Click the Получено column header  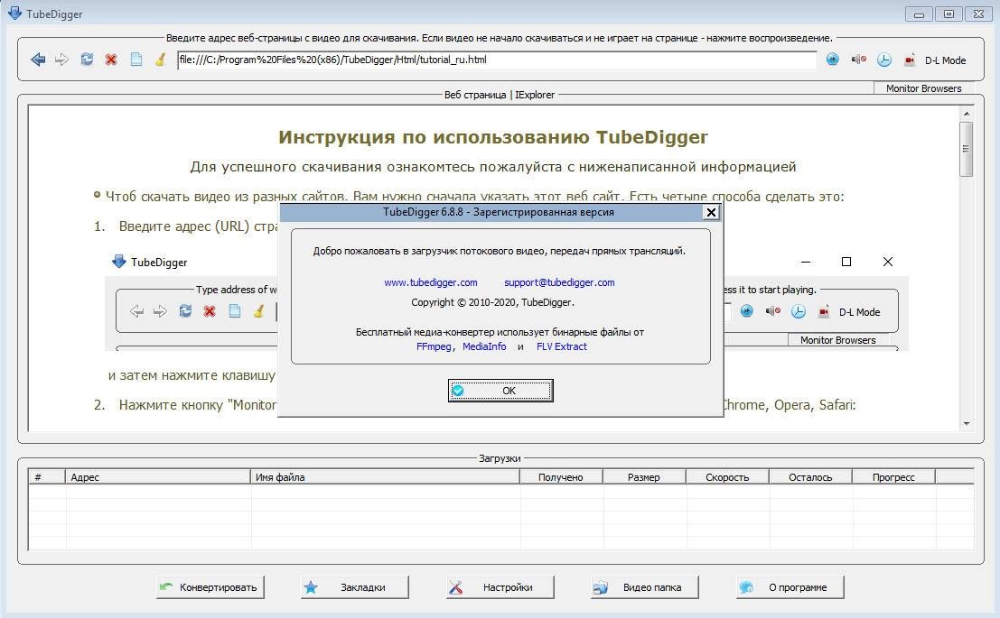561,476
